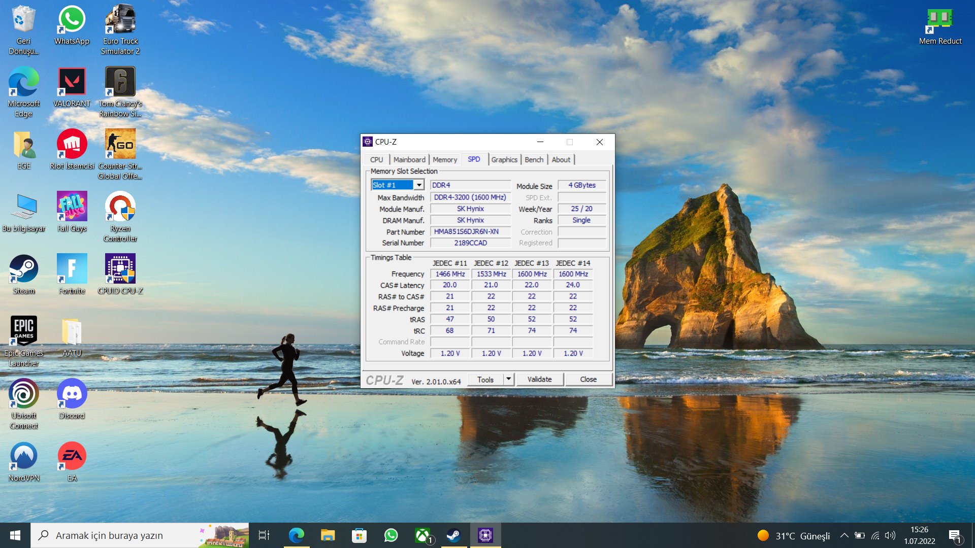Open the Recycle Bin desktop icon
Image resolution: width=975 pixels, height=548 pixels.
tap(23, 29)
